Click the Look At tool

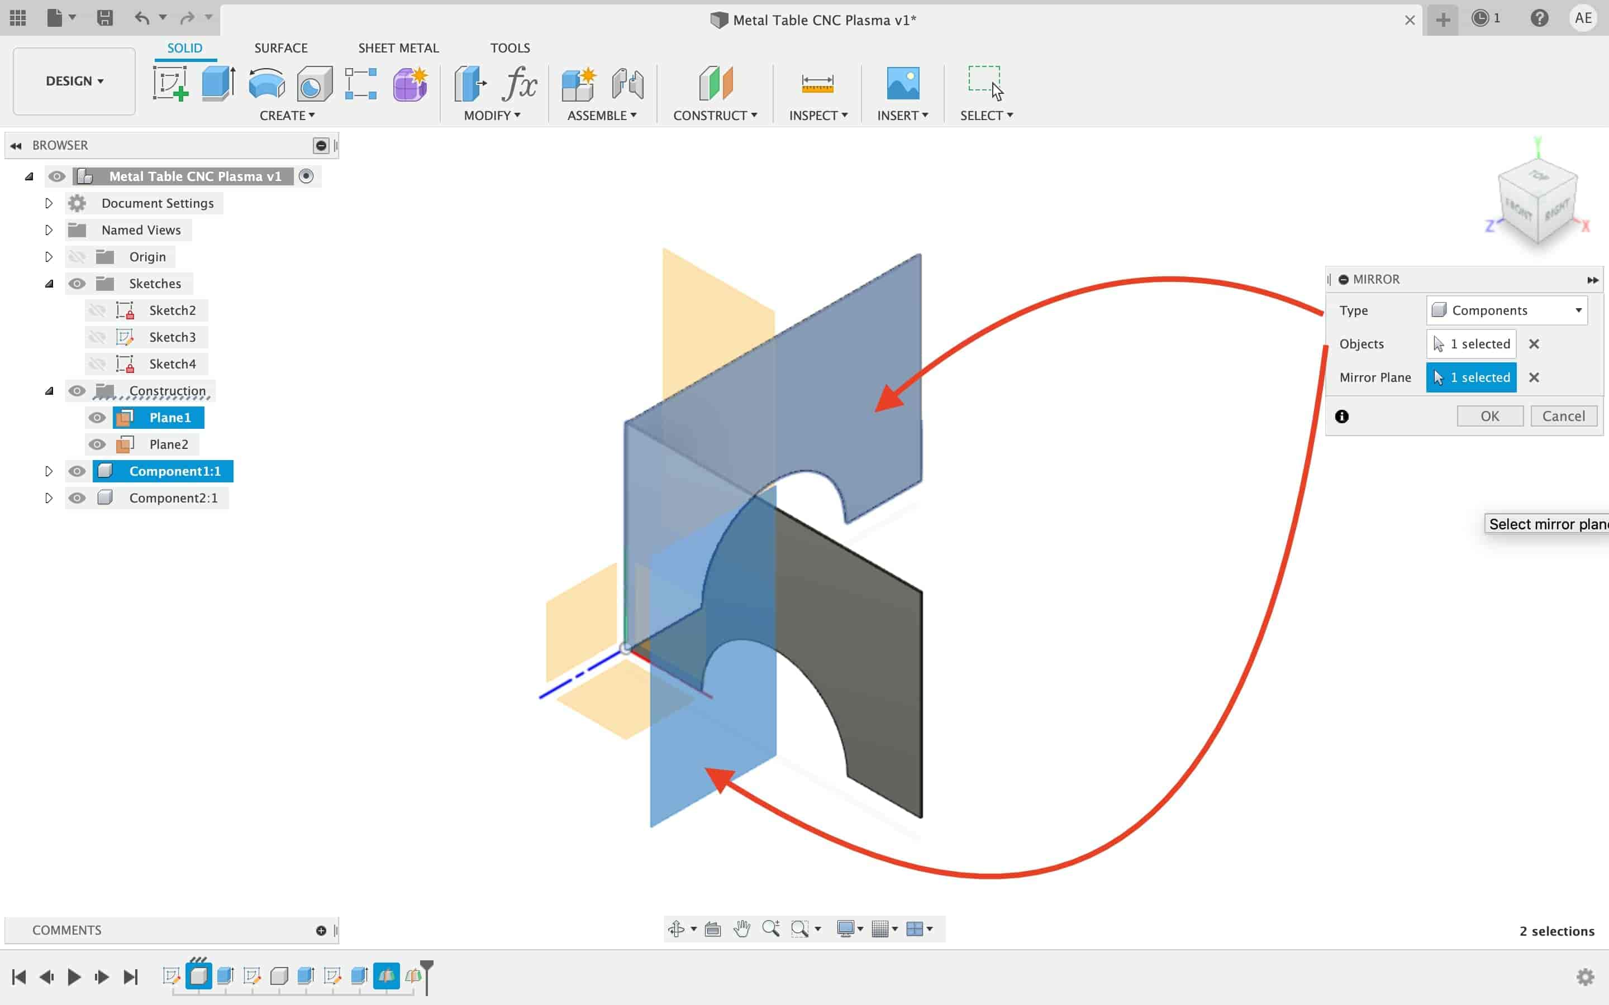click(712, 929)
